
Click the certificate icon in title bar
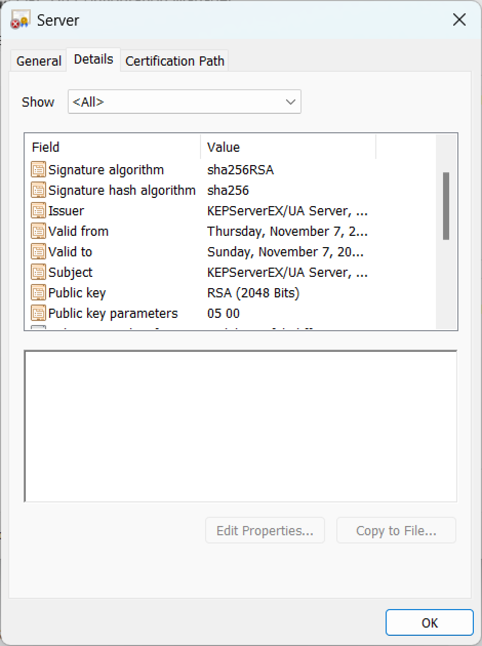[21, 21]
